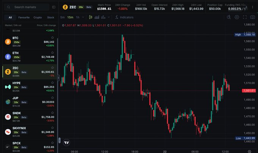The height and width of the screenshot is (153, 258).
Task: Switch to the Stock tab
Action: pyautogui.click(x=50, y=17)
